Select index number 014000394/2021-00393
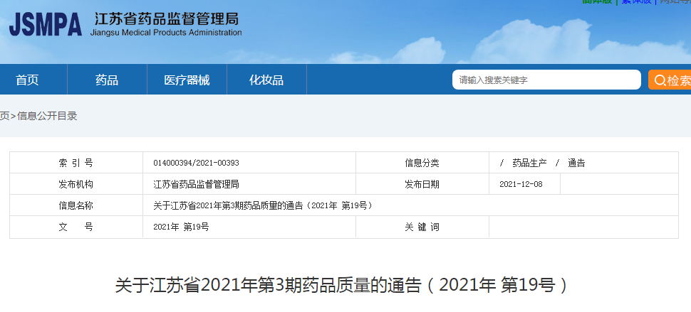The width and height of the screenshot is (691, 312). (196, 163)
